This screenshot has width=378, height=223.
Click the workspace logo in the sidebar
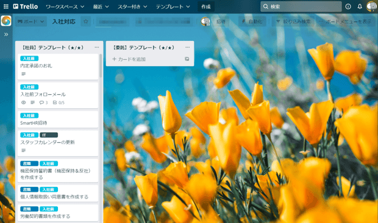click(6, 21)
